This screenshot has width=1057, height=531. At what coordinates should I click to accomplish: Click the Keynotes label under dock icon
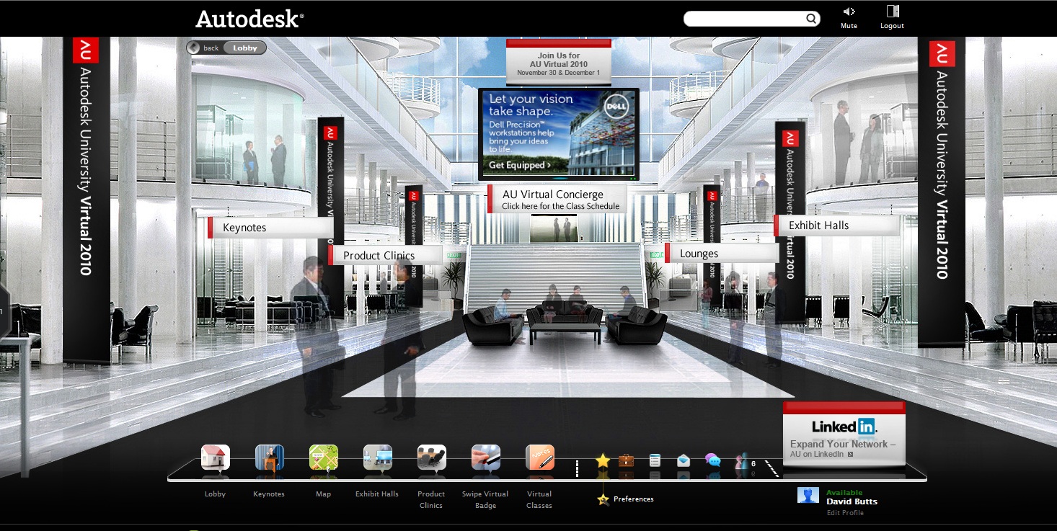(x=269, y=494)
